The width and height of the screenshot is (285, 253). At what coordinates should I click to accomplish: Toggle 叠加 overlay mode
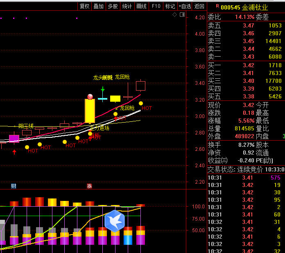(x=98, y=6)
